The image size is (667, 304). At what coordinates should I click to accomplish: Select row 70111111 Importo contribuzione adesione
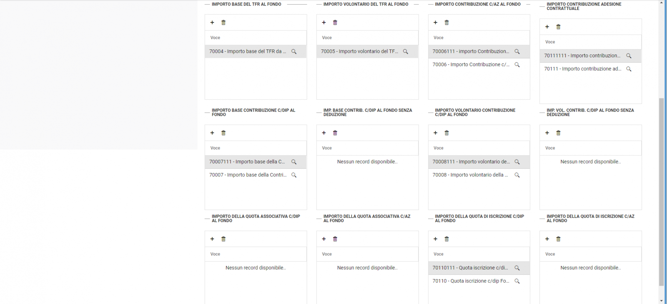click(x=582, y=56)
